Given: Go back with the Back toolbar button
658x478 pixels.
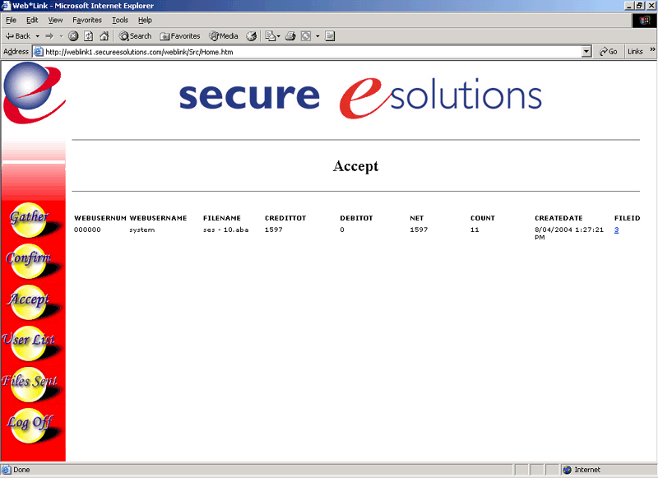Looking at the screenshot, I should coord(18,36).
